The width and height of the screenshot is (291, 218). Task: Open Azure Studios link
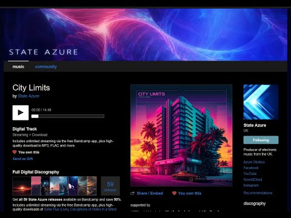254,162
